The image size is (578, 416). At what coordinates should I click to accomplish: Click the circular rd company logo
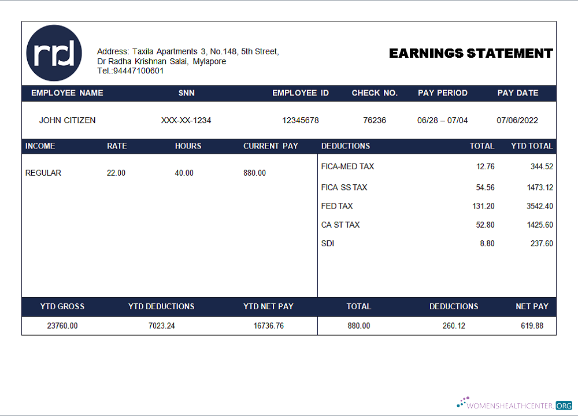pyautogui.click(x=54, y=52)
